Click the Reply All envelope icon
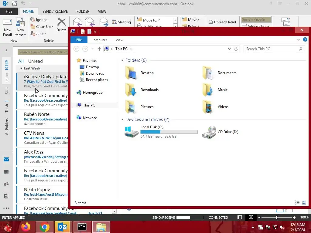This screenshot has height=233, width=311. [x=90, y=22]
